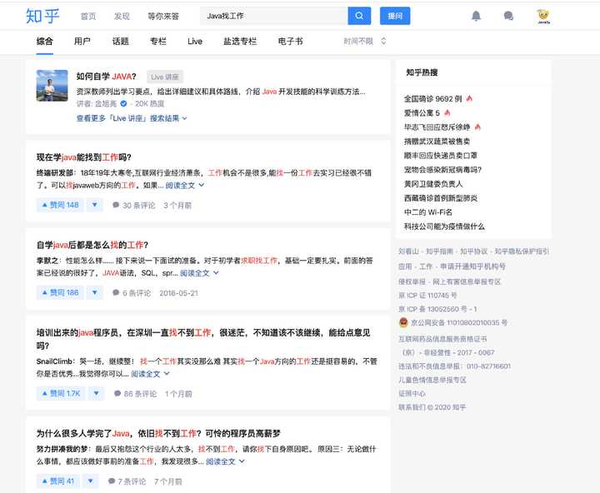Open hot search 捐赠武汉蔬菜被售卖
600x493 pixels.
click(437, 141)
